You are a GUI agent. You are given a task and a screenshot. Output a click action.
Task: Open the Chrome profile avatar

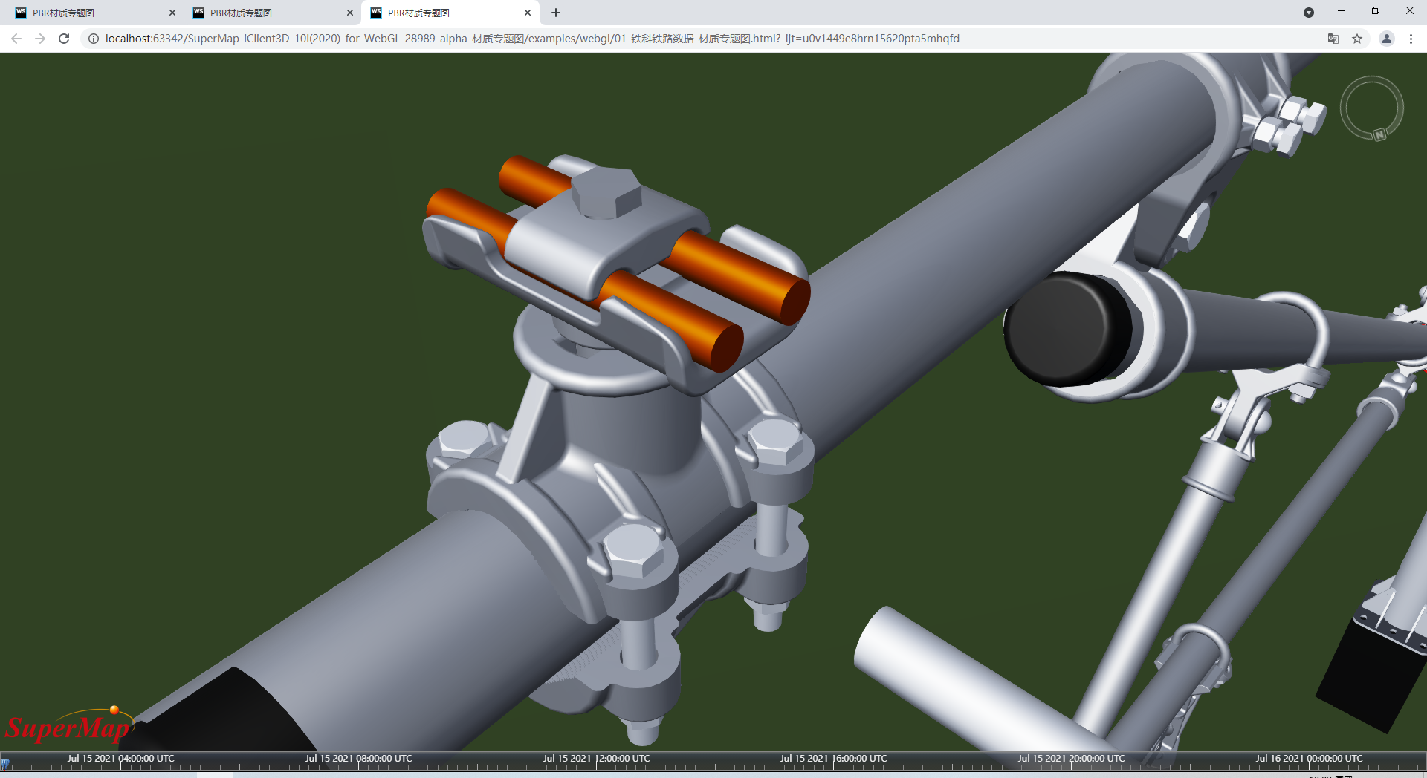[x=1387, y=39]
